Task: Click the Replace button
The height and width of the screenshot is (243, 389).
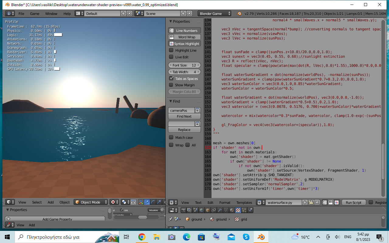Action: click(x=184, y=130)
